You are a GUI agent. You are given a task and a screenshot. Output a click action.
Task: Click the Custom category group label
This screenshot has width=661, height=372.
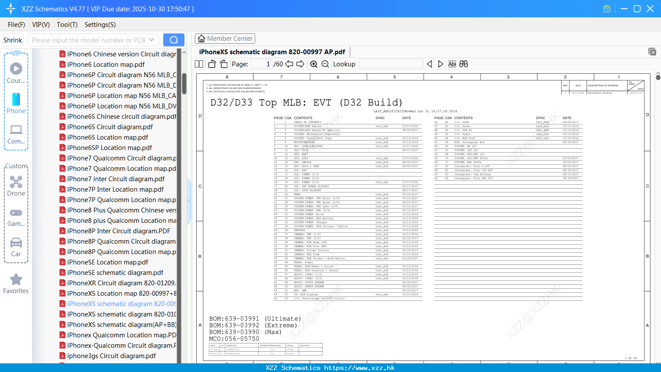[16, 166]
